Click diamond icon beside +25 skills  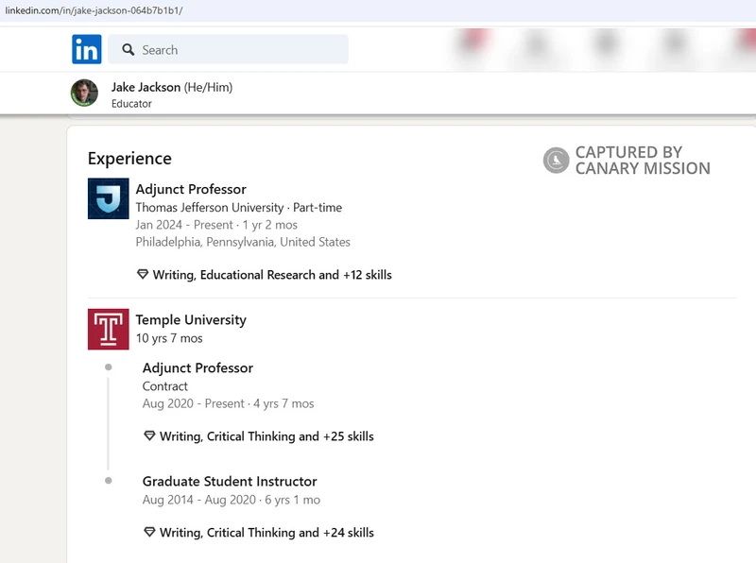pyautogui.click(x=149, y=436)
